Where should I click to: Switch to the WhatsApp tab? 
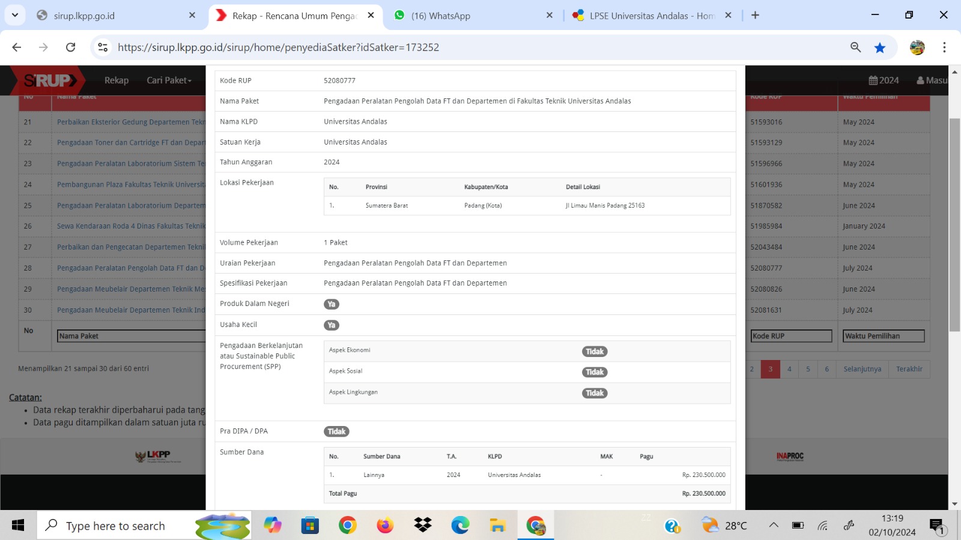point(440,16)
